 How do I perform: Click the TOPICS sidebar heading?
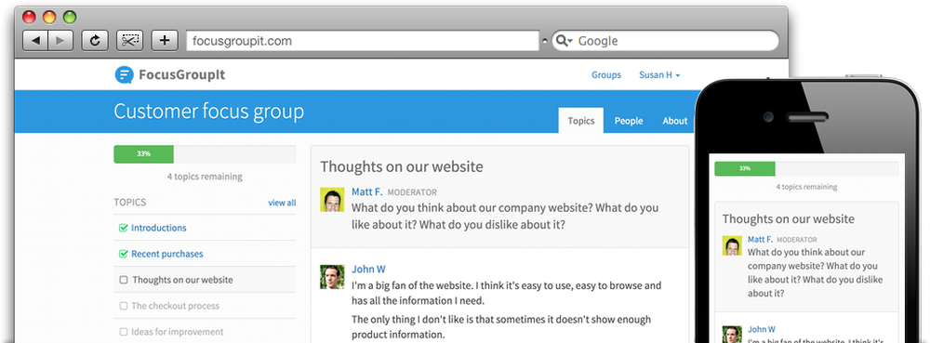pyautogui.click(x=130, y=203)
